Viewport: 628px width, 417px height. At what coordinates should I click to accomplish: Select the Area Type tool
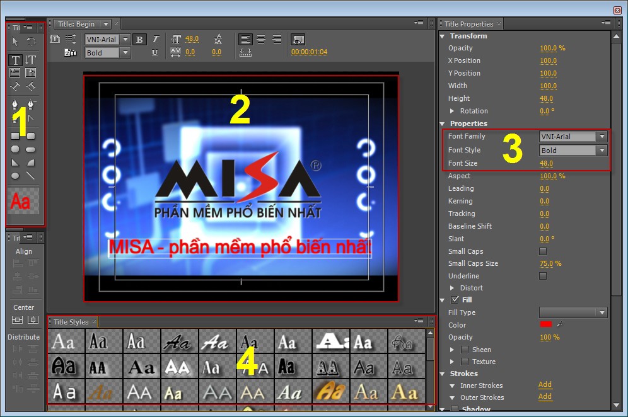tap(15, 72)
